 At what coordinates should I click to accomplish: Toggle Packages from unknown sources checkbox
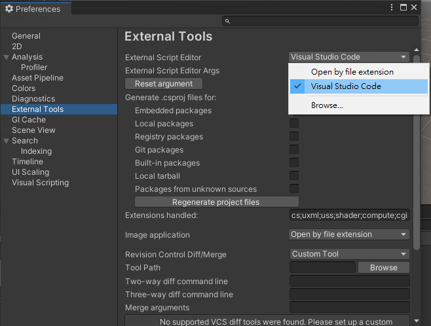click(x=294, y=189)
